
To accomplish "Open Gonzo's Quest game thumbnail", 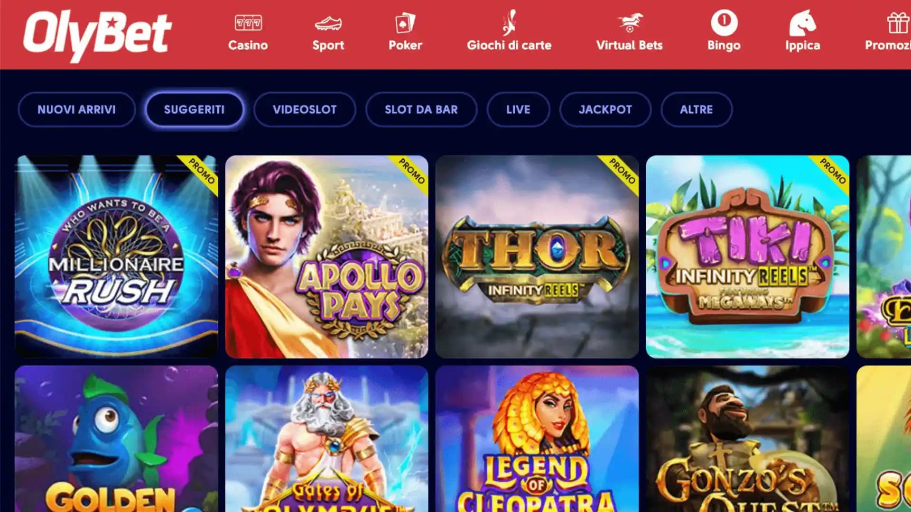I will click(747, 439).
